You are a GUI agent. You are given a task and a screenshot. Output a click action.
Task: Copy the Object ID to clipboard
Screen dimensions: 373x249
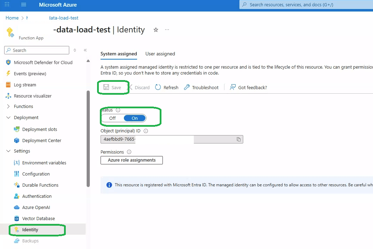[239, 139]
